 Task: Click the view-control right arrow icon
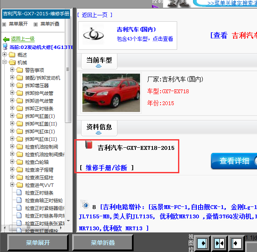202,243
